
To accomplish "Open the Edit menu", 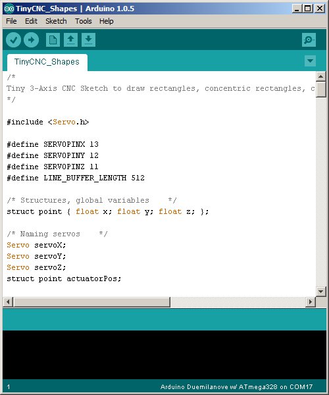I will (31, 21).
